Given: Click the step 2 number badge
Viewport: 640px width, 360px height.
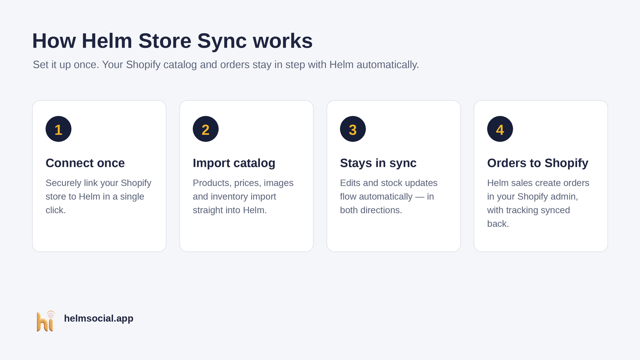Looking at the screenshot, I should click(x=206, y=129).
